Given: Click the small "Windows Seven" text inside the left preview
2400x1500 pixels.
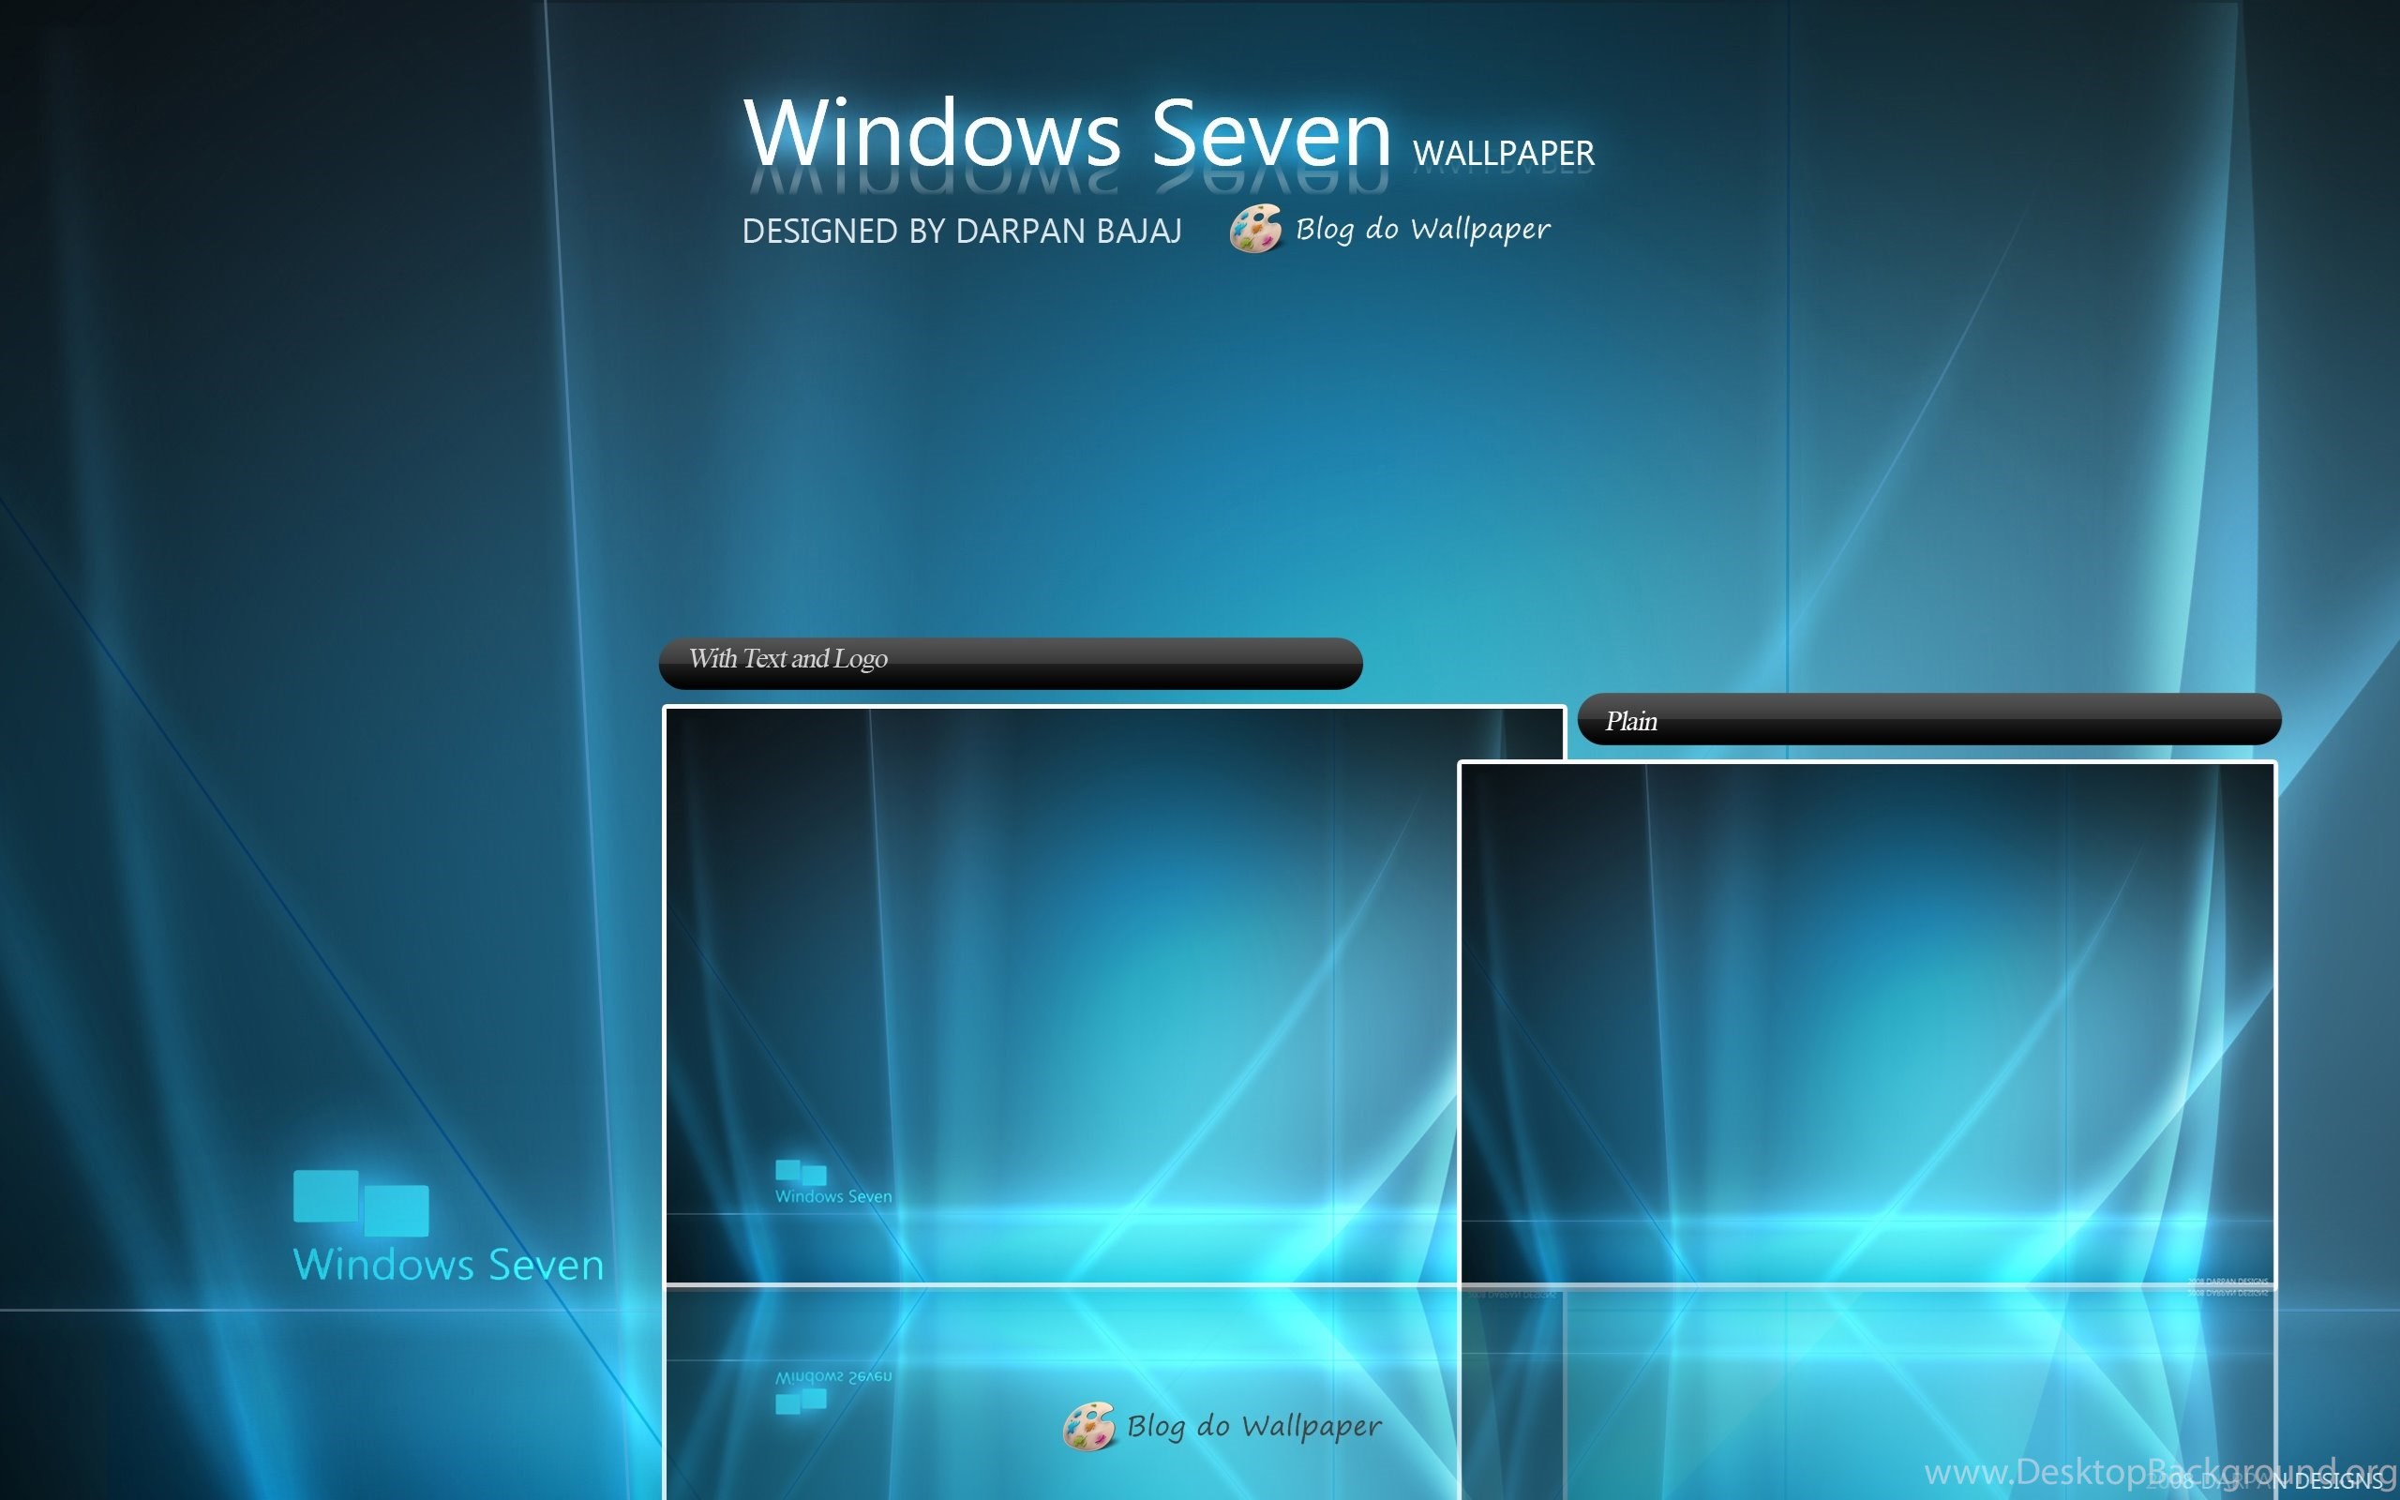Looking at the screenshot, I should (x=833, y=1196).
